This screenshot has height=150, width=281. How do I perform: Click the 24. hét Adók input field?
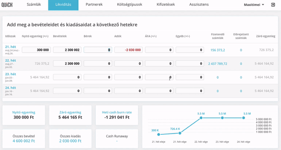click(128, 91)
